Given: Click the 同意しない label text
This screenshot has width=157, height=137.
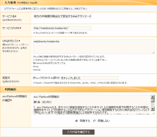Looking at the screenshot, I should coord(104,121).
